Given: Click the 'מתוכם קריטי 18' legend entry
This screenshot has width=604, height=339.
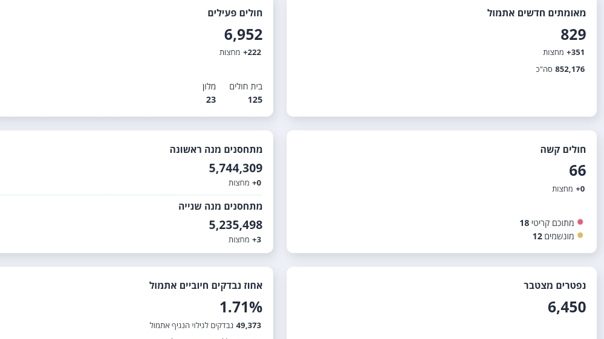Looking at the screenshot, I should tap(547, 223).
